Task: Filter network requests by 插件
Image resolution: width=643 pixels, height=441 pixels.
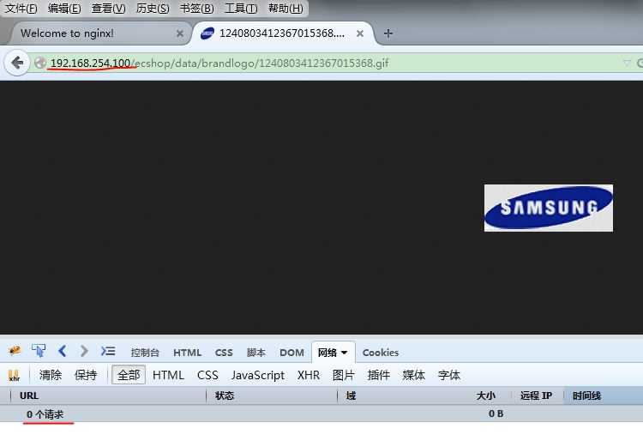Action: tap(378, 375)
